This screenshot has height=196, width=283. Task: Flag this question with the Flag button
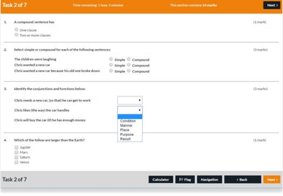coord(185,179)
